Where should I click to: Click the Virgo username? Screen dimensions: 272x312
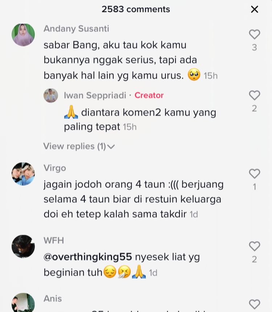[55, 168]
